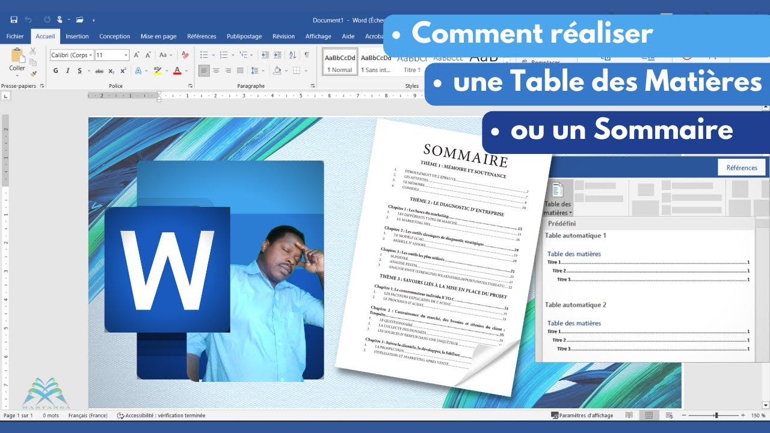Screen dimensions: 770x433
Task: Apply a bulleted list
Action: click(x=203, y=55)
